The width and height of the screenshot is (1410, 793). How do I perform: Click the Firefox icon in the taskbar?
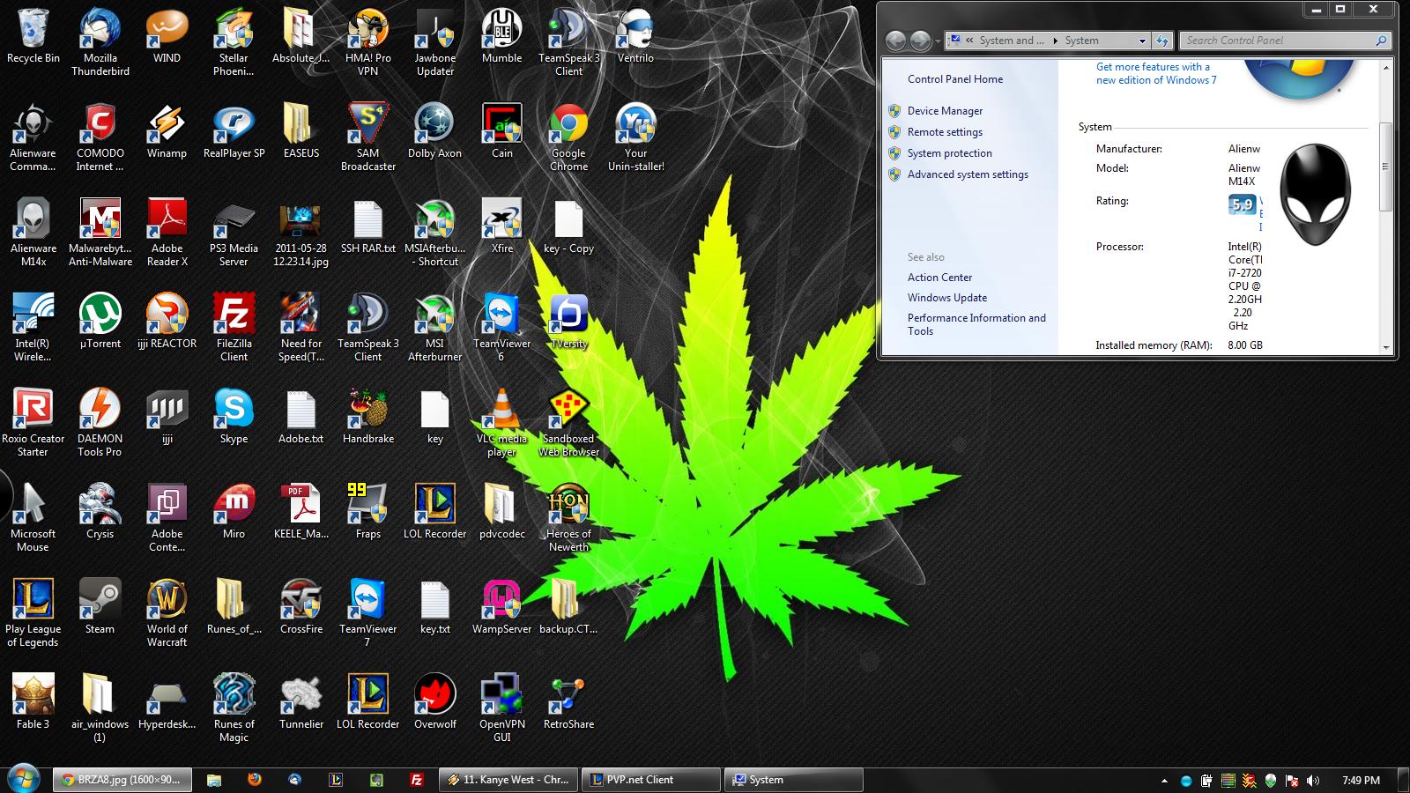[x=255, y=780]
